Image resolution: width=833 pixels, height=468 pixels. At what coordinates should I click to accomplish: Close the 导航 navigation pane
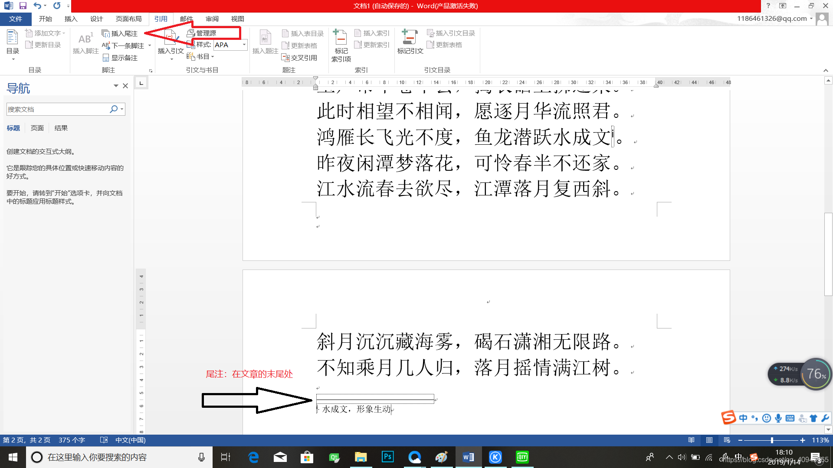coord(125,86)
